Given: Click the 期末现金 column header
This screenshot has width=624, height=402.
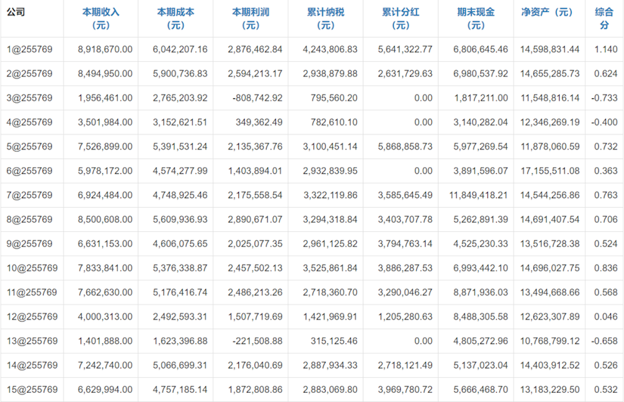Looking at the screenshot, I should 475,19.
